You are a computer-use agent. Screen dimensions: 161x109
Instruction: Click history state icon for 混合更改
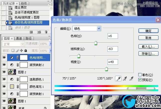coord(10,8)
